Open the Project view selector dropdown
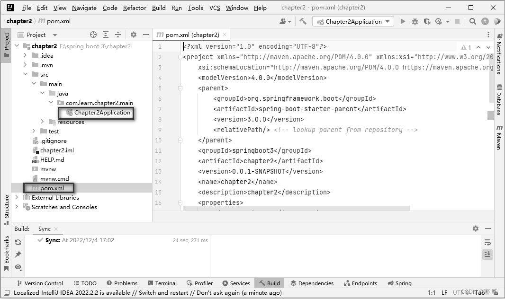This screenshot has width=505, height=299. click(x=37, y=35)
